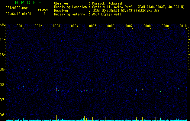Click the 1.0 kHz axis label
The image size is (190, 121).
tap(2, 54)
